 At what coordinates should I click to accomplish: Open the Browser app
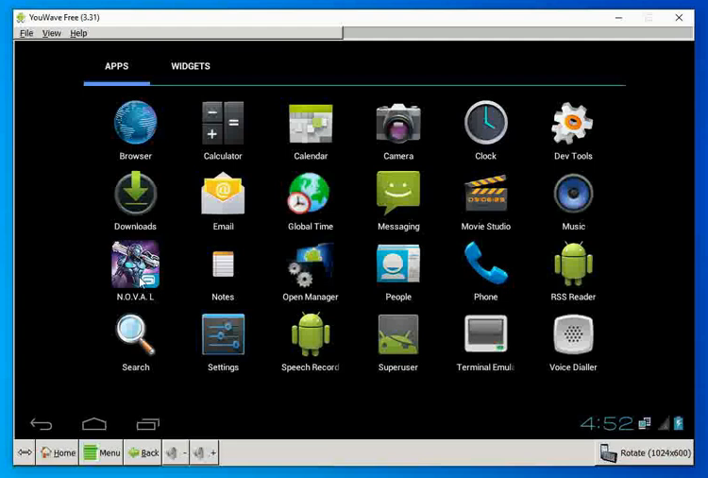pos(135,123)
